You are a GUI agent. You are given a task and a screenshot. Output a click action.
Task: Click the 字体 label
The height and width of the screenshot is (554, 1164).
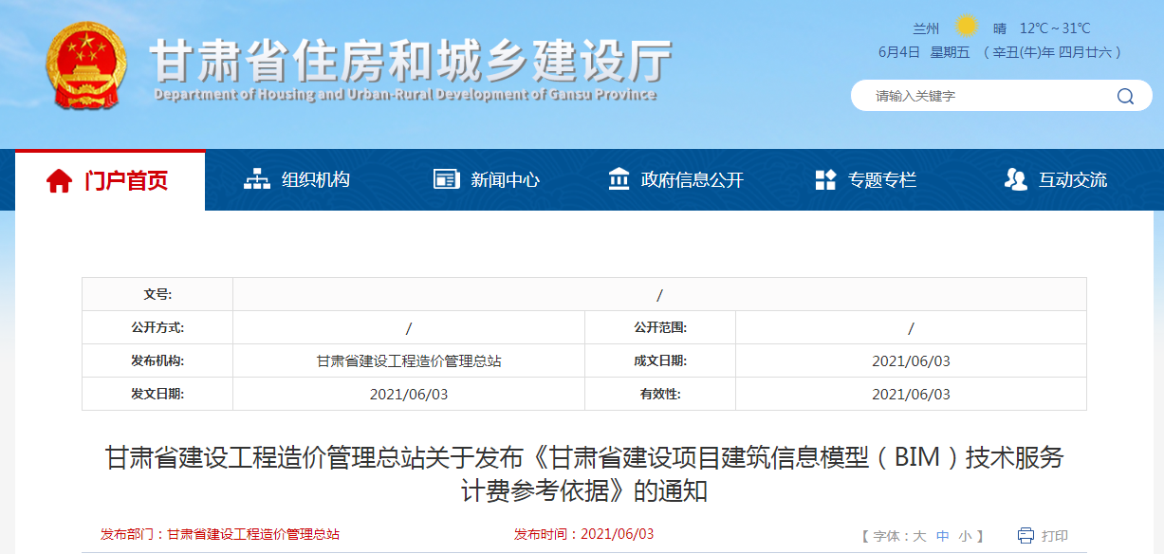(x=886, y=536)
